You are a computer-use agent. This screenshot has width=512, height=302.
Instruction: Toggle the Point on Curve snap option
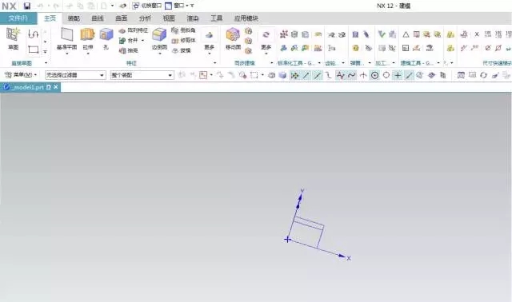point(409,75)
